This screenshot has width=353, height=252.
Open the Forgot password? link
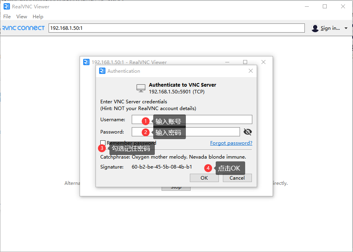231,143
